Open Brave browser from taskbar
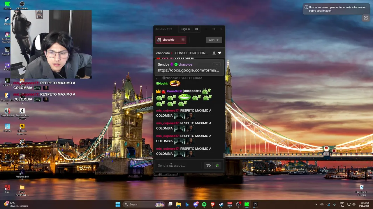This screenshot has width=373, height=209. (213, 204)
